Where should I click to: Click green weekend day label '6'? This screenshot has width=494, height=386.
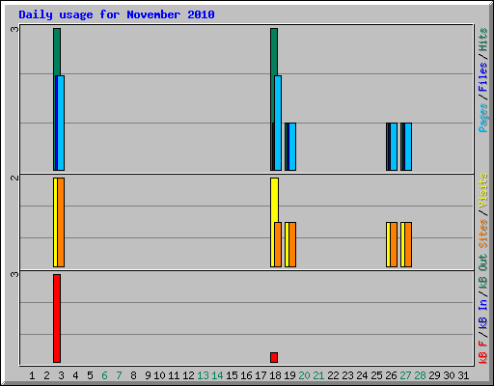pyautogui.click(x=104, y=375)
